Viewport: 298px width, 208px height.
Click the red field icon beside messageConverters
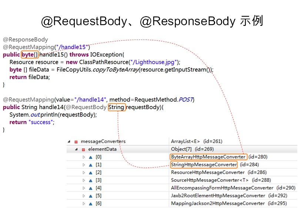(x=76, y=142)
